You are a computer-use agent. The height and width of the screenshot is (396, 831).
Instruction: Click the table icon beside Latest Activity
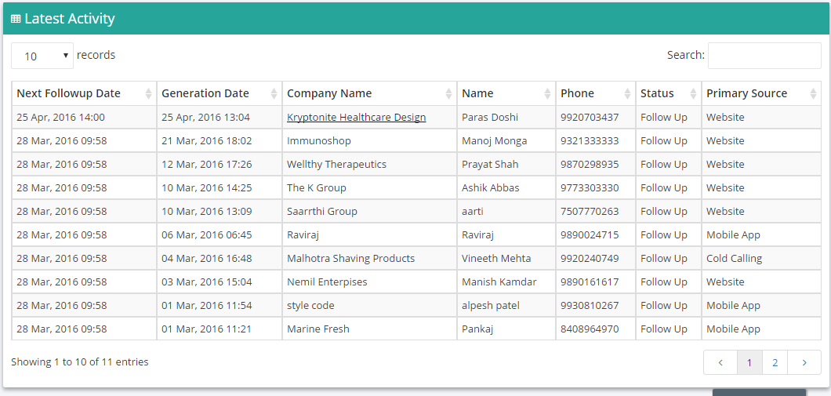click(x=16, y=19)
